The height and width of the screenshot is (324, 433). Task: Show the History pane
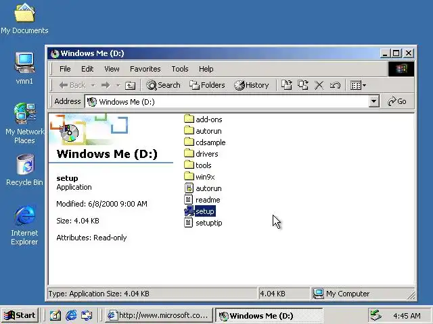pos(252,85)
